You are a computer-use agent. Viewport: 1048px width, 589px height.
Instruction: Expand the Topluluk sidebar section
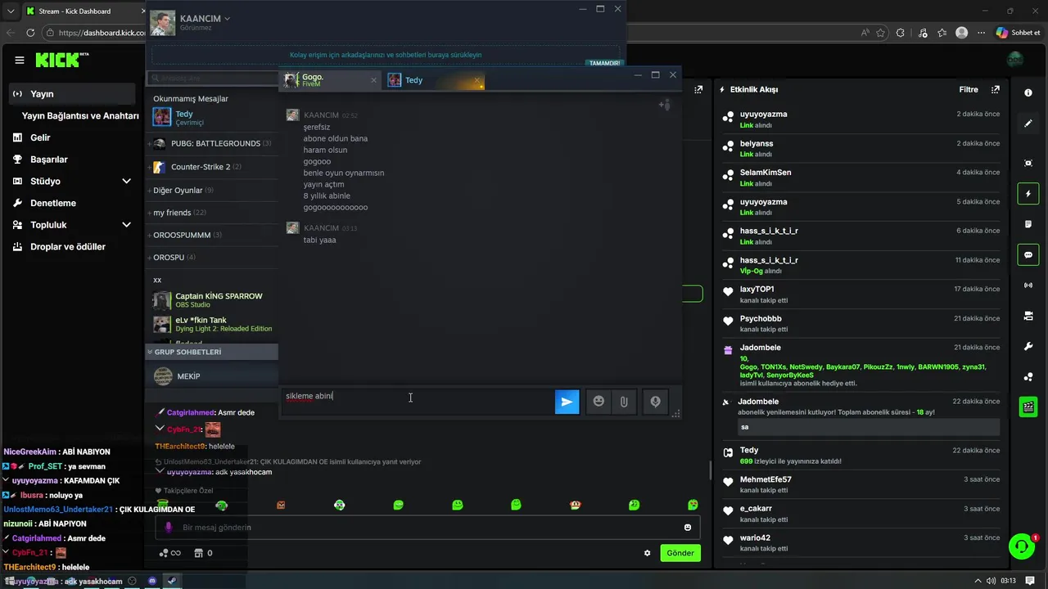[126, 225]
